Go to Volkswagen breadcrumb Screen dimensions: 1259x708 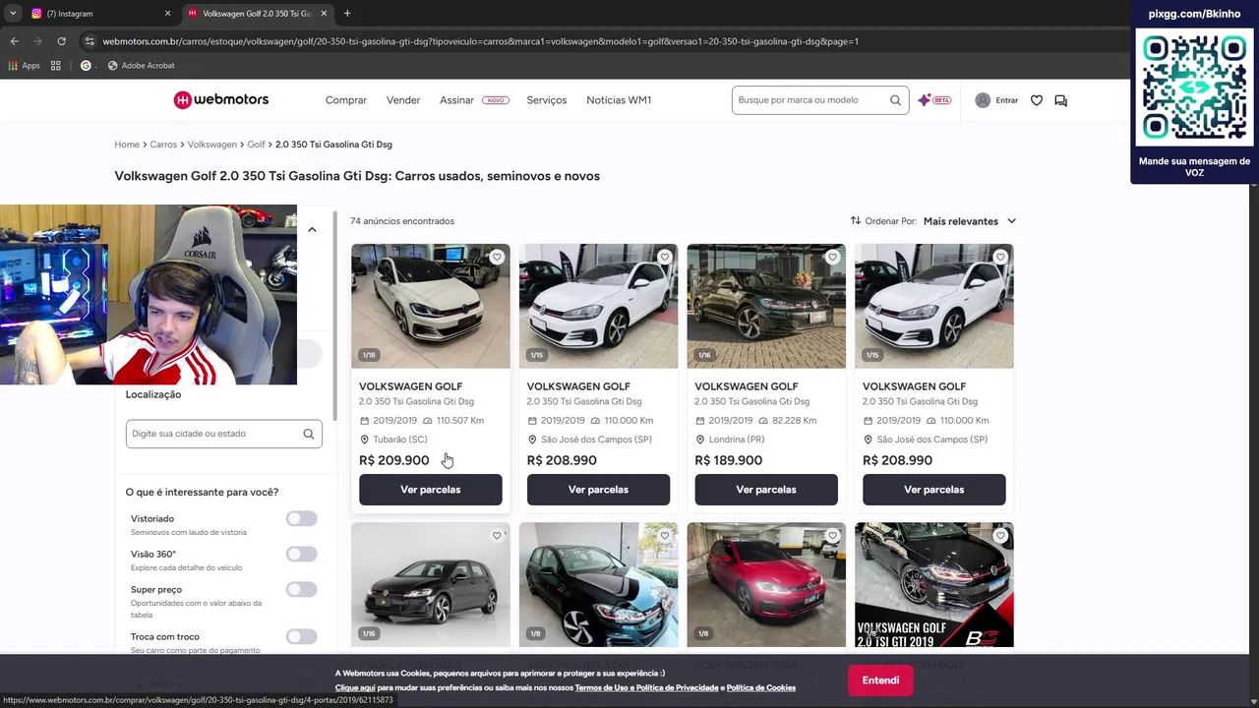point(211,145)
